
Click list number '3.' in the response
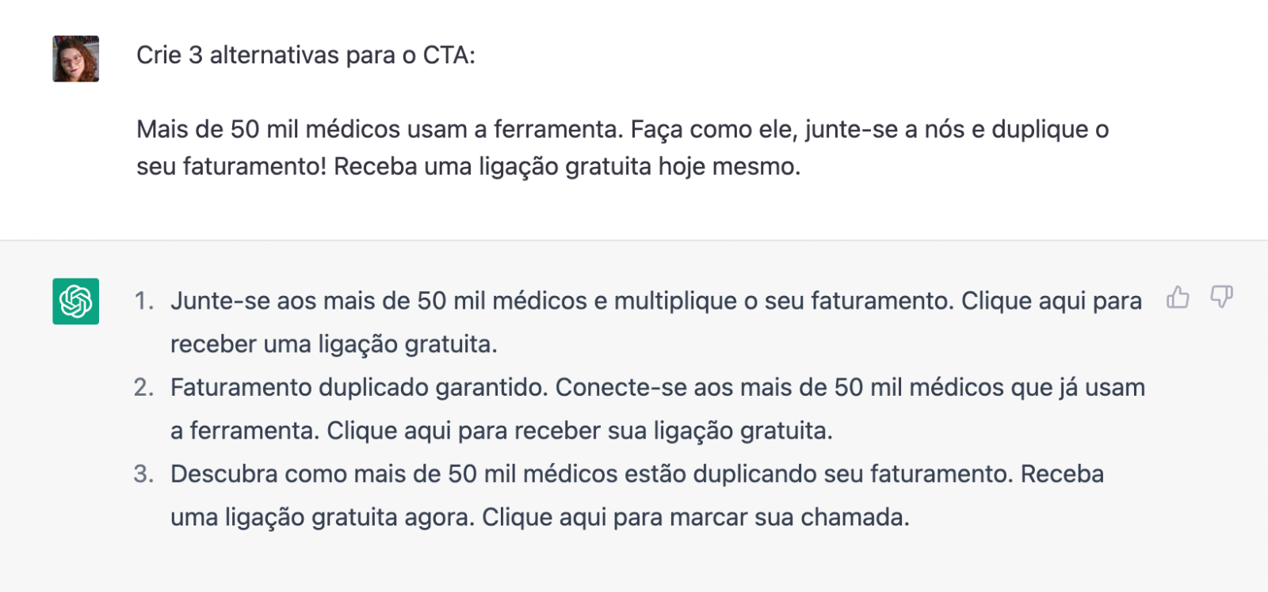coord(144,474)
